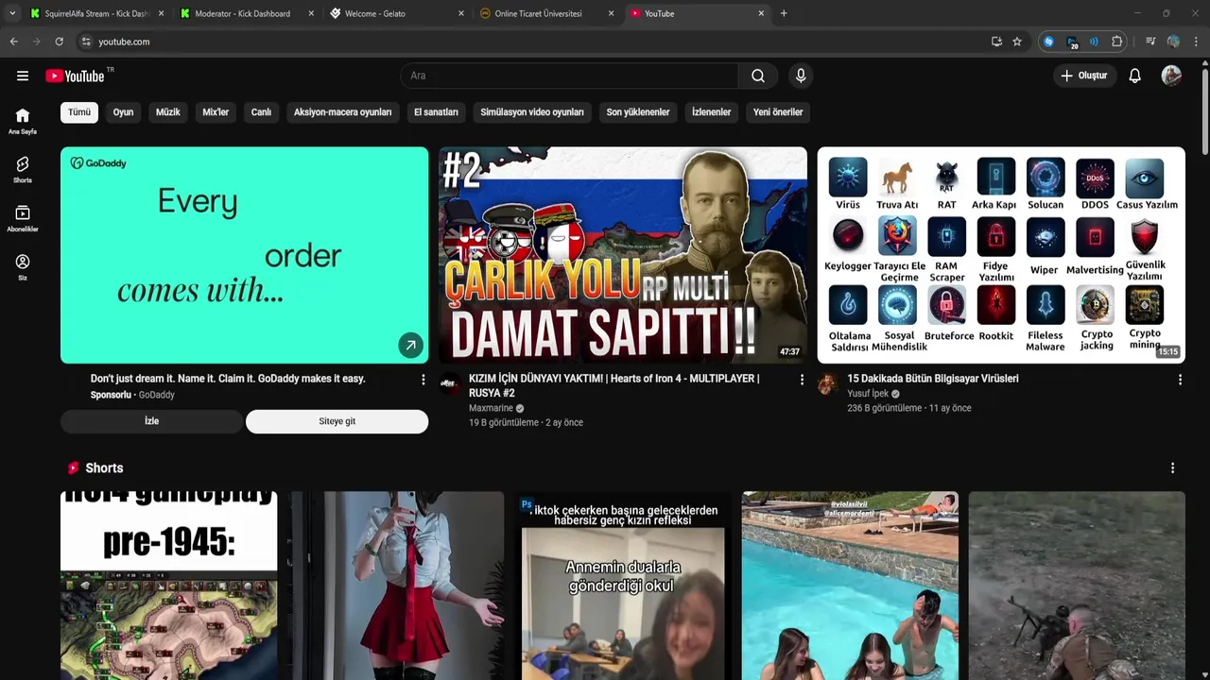Select Aksiyon-macera oyunları chip
The width and height of the screenshot is (1210, 680).
342,112
